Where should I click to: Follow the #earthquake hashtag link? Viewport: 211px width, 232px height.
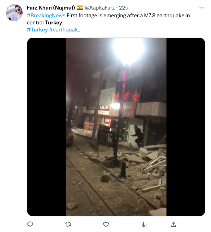click(x=65, y=30)
